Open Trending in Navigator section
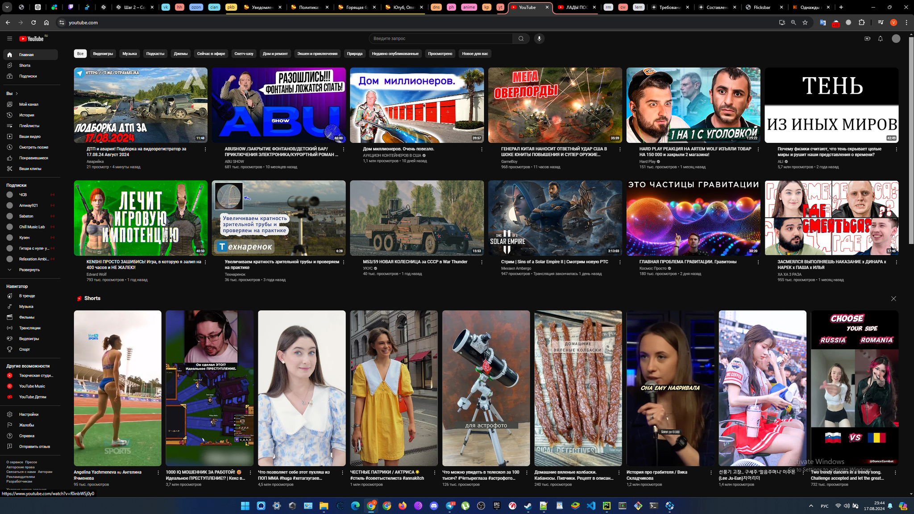The width and height of the screenshot is (914, 514). (27, 296)
